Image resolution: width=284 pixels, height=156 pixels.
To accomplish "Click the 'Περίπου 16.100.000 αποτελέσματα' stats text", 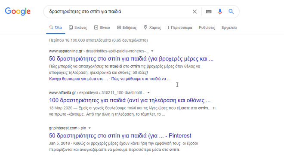I will [x=99, y=40].
